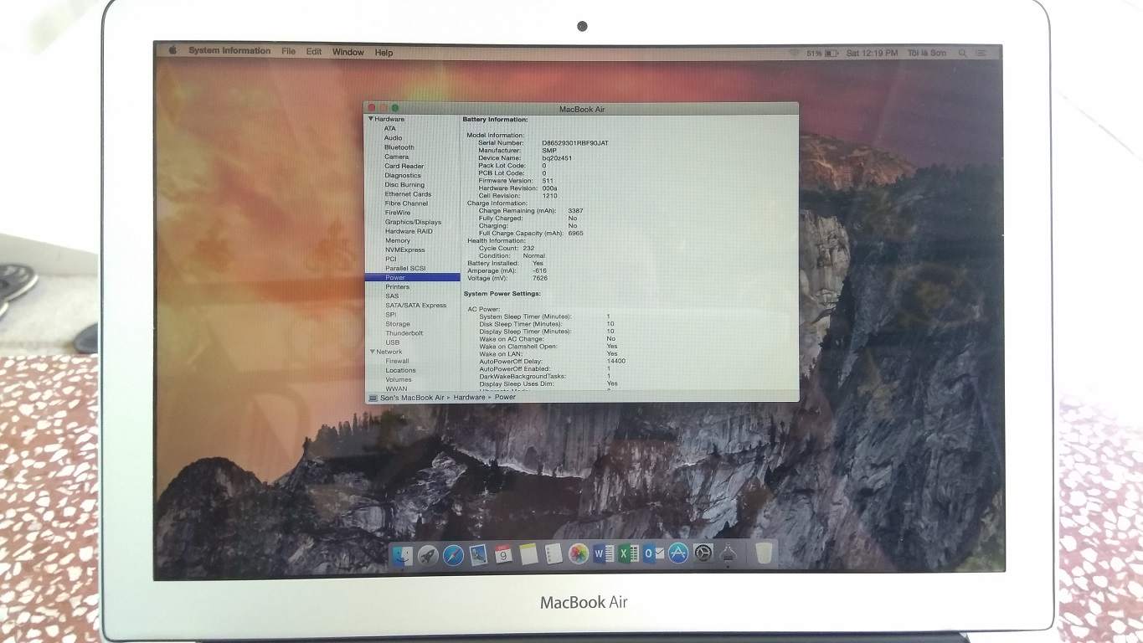Open Calendar icon in the Dock
Screen dimensions: 1143x643
coord(503,553)
